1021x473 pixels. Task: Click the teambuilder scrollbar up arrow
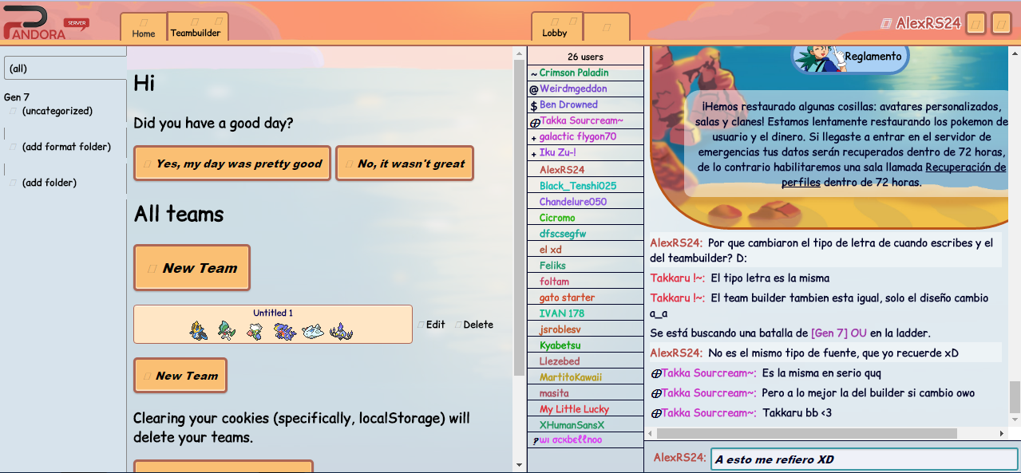click(519, 52)
